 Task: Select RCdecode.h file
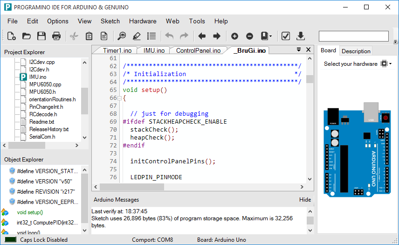point(43,114)
